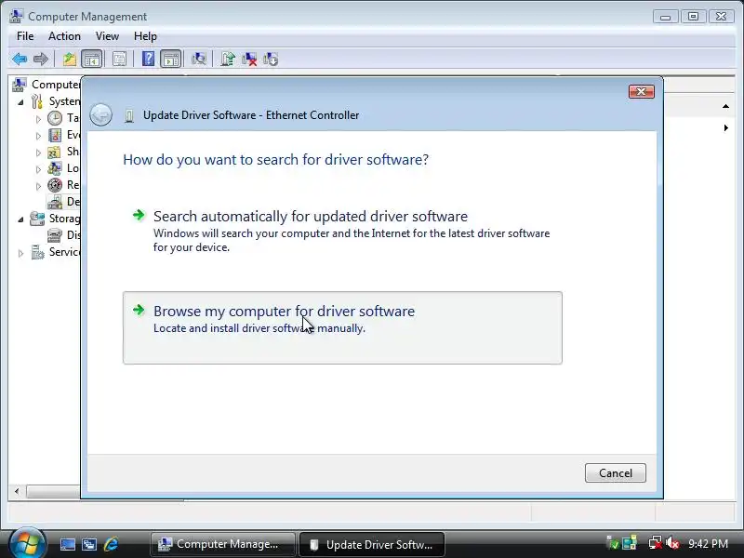The image size is (744, 558).
Task: Select the System Tools icon in tree
Action: [36, 101]
